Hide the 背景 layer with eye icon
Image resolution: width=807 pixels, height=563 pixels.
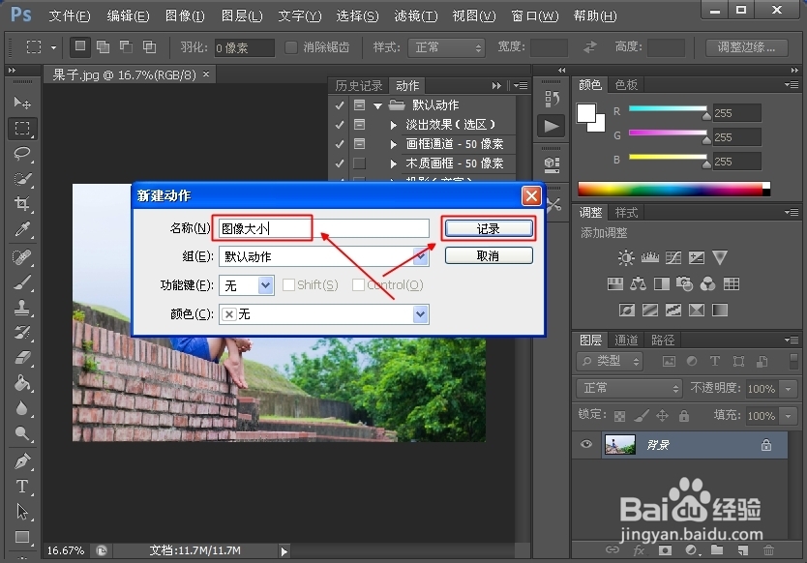click(586, 444)
